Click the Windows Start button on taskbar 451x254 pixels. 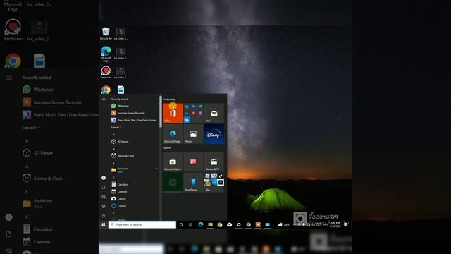pos(104,224)
